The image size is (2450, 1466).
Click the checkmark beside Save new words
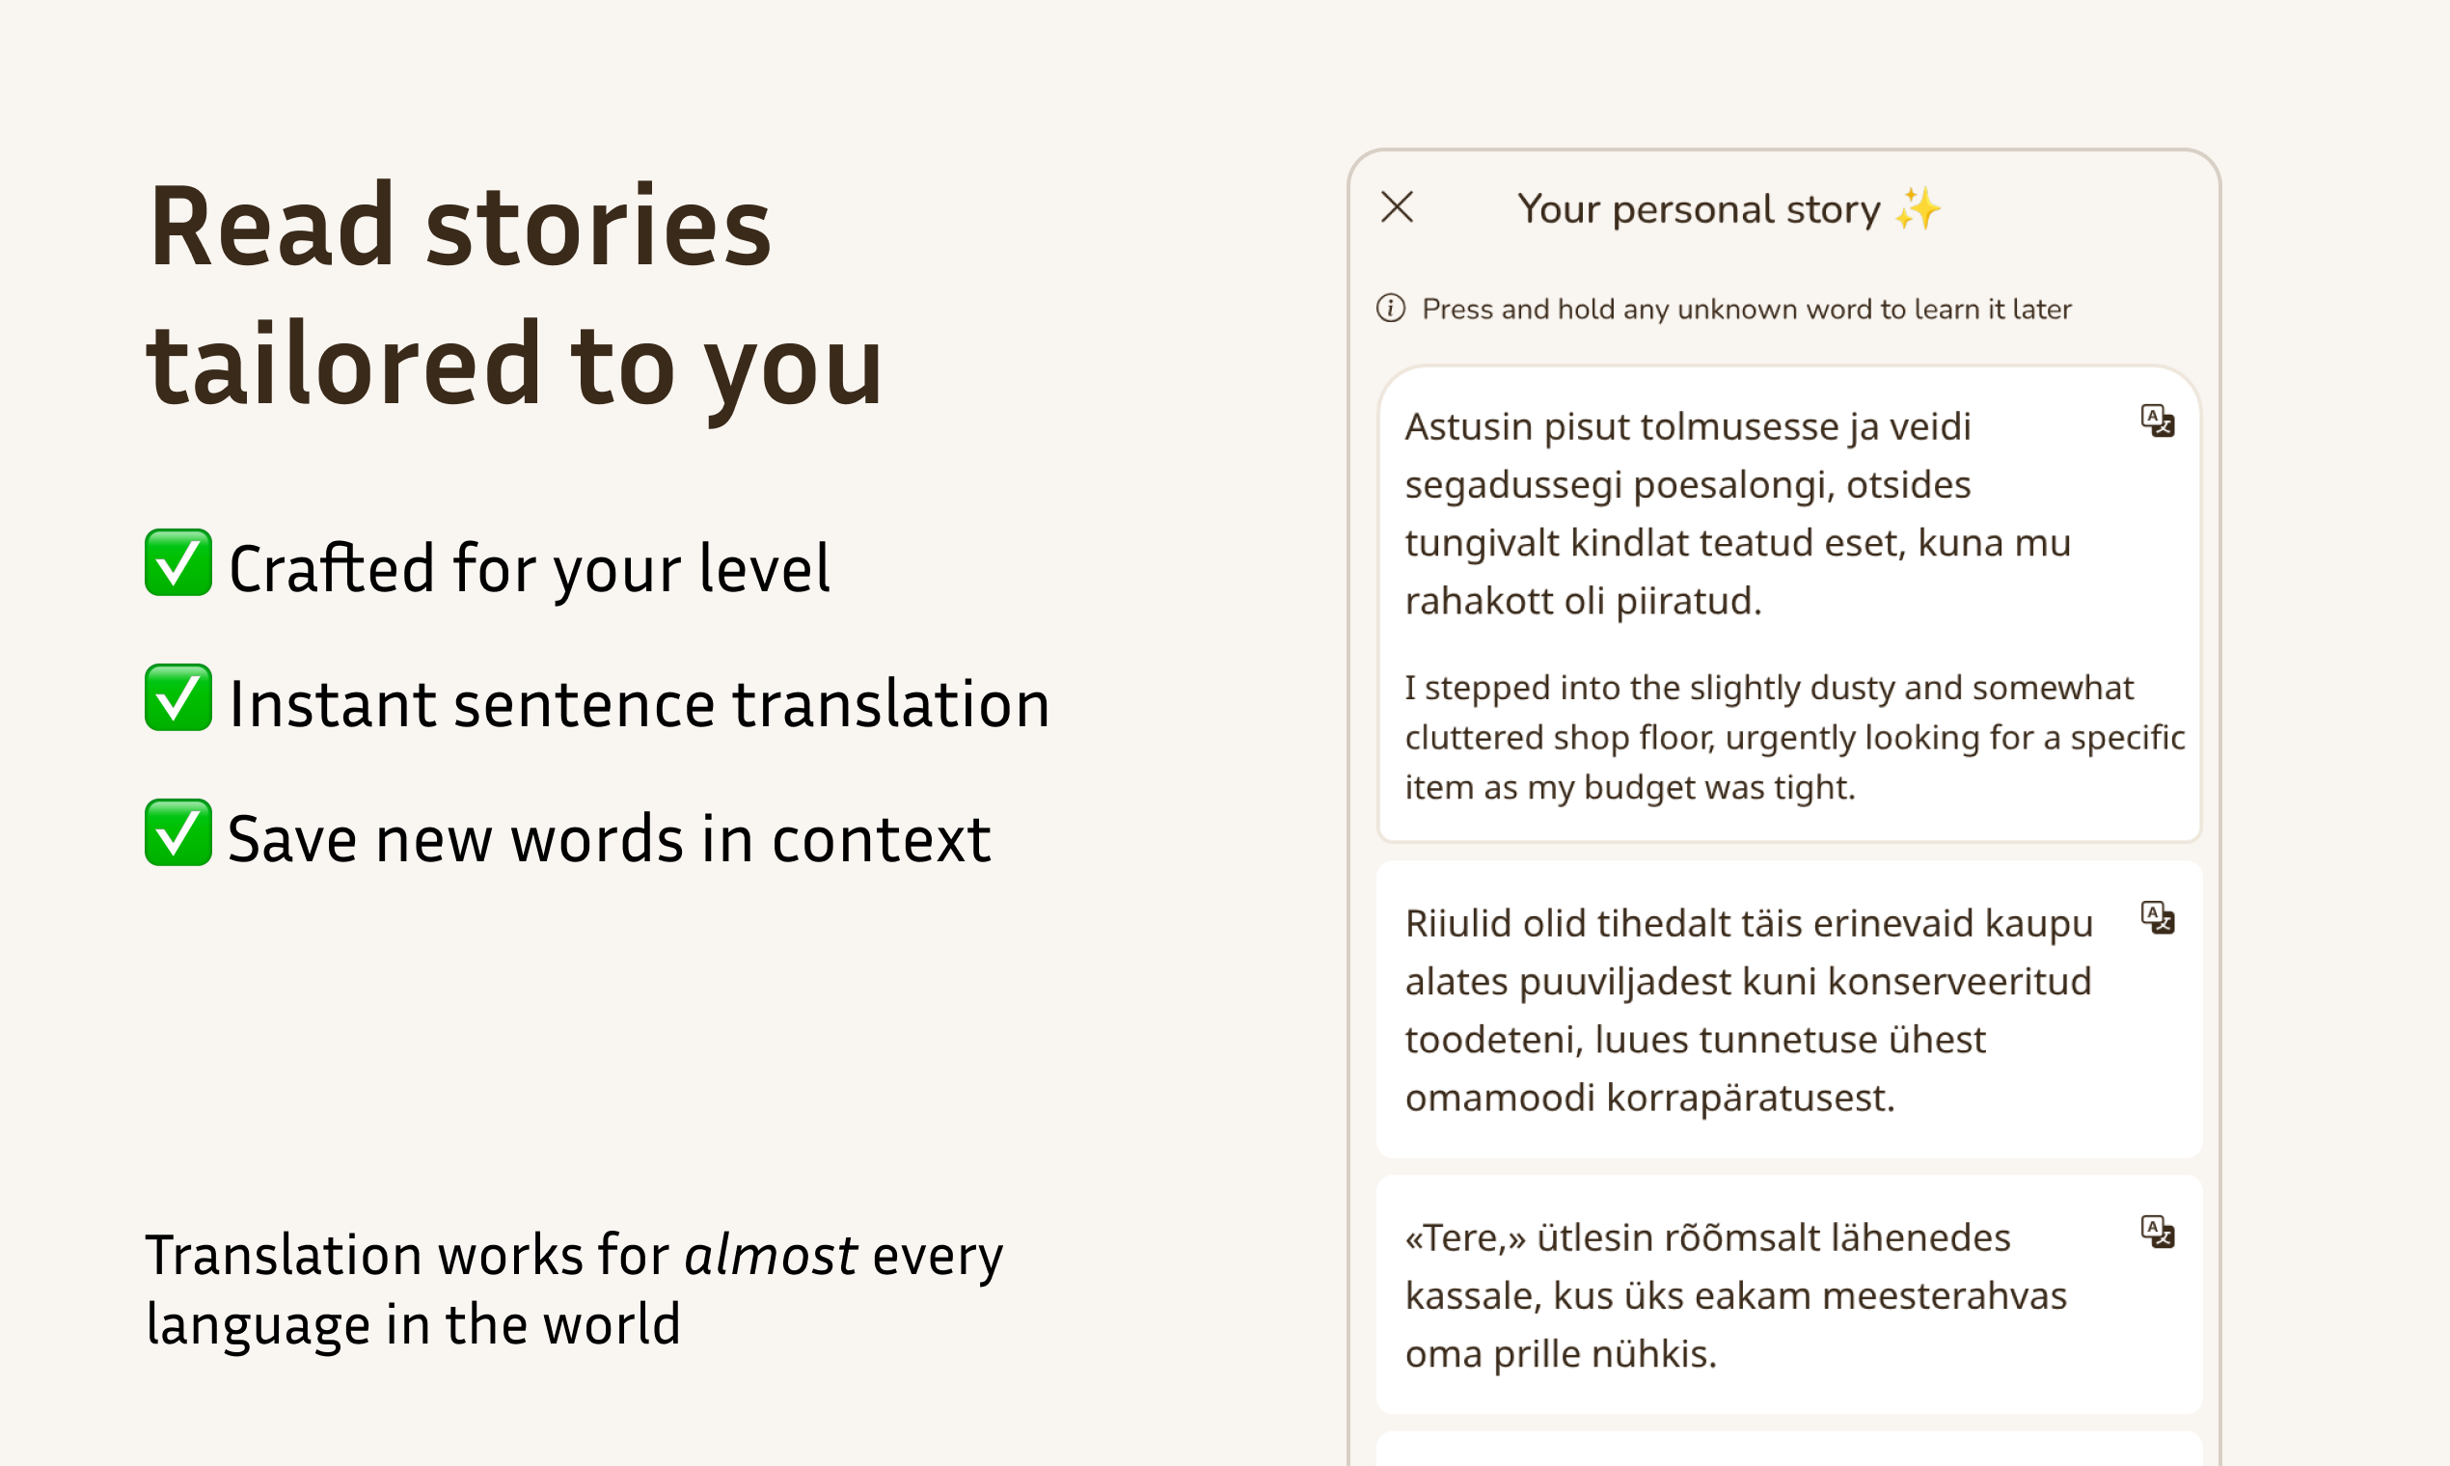point(177,832)
